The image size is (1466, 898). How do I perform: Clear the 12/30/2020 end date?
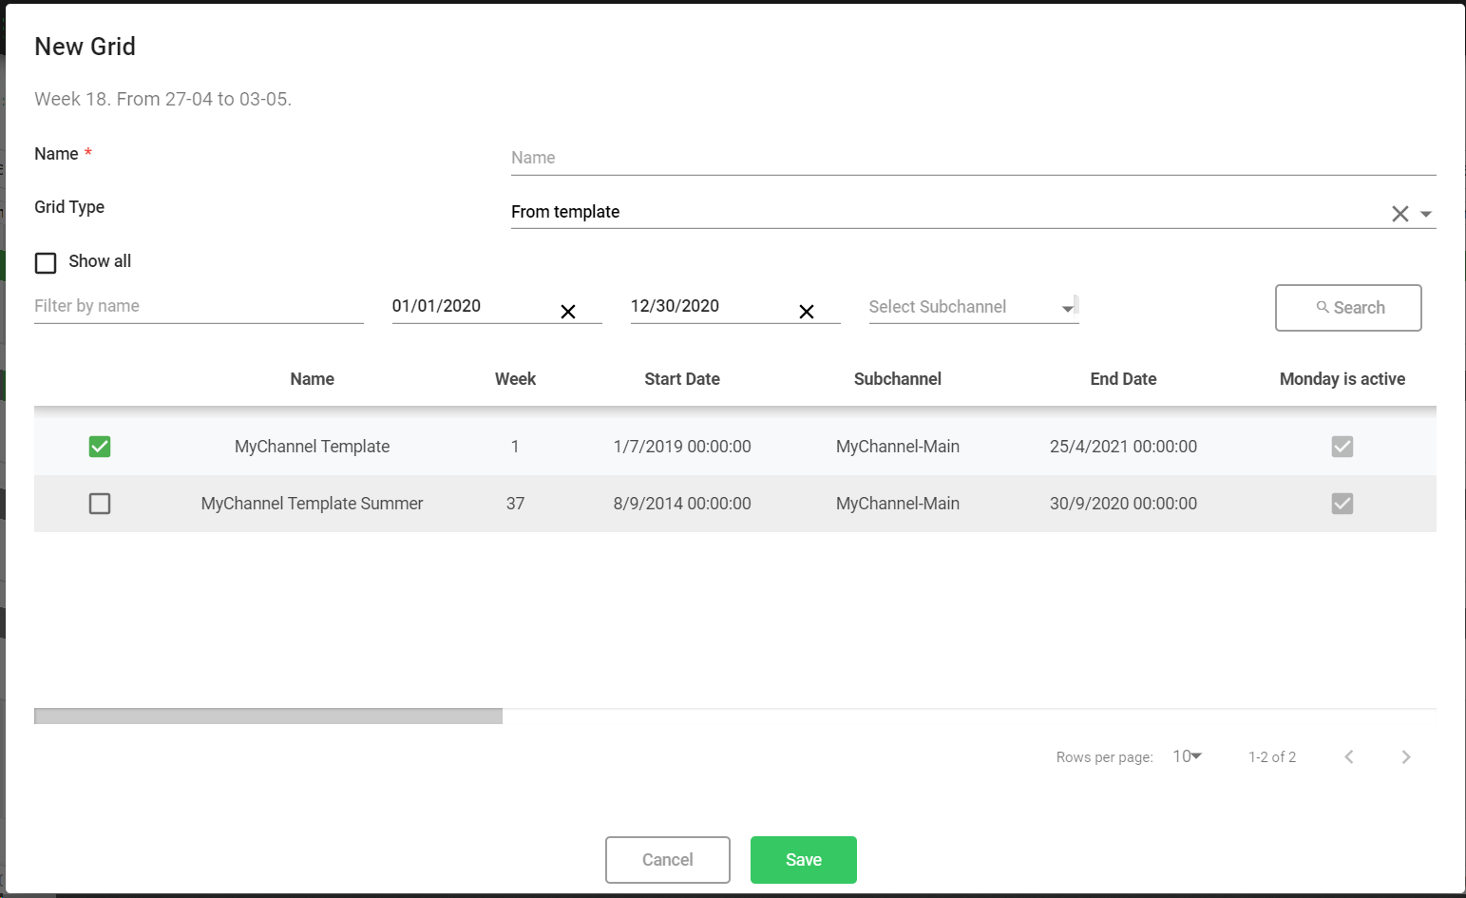click(x=807, y=312)
